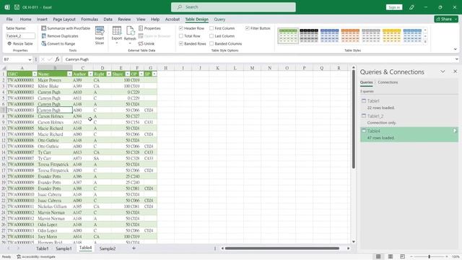Click the Table4 query refresh icon
The width and height of the screenshot is (462, 260).
click(x=455, y=131)
